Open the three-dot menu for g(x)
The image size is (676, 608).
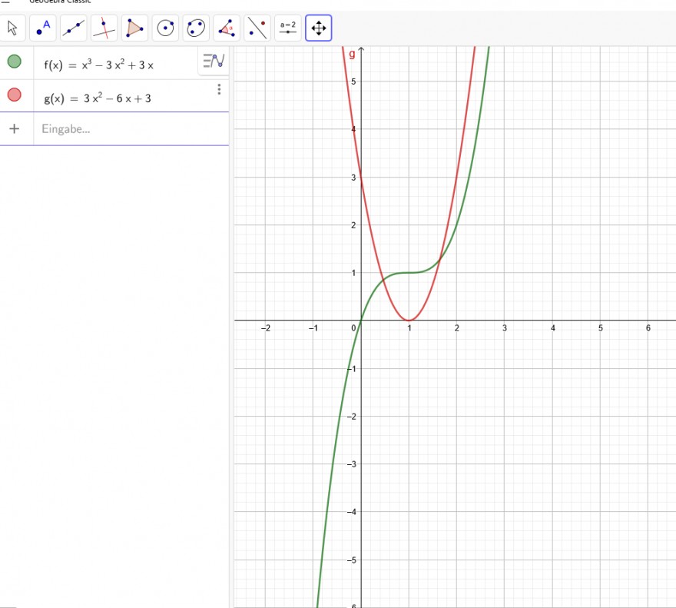(x=219, y=89)
